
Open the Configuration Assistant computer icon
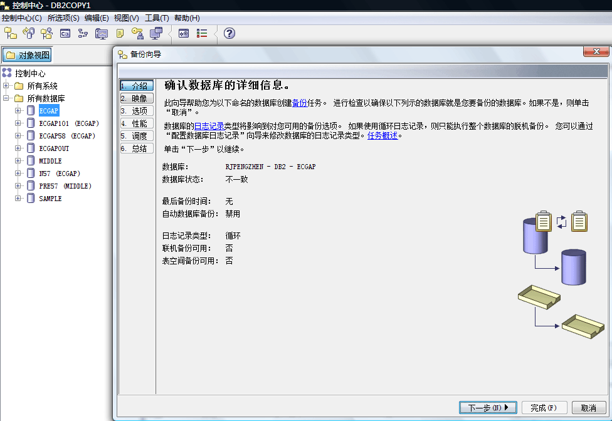pyautogui.click(x=156, y=34)
